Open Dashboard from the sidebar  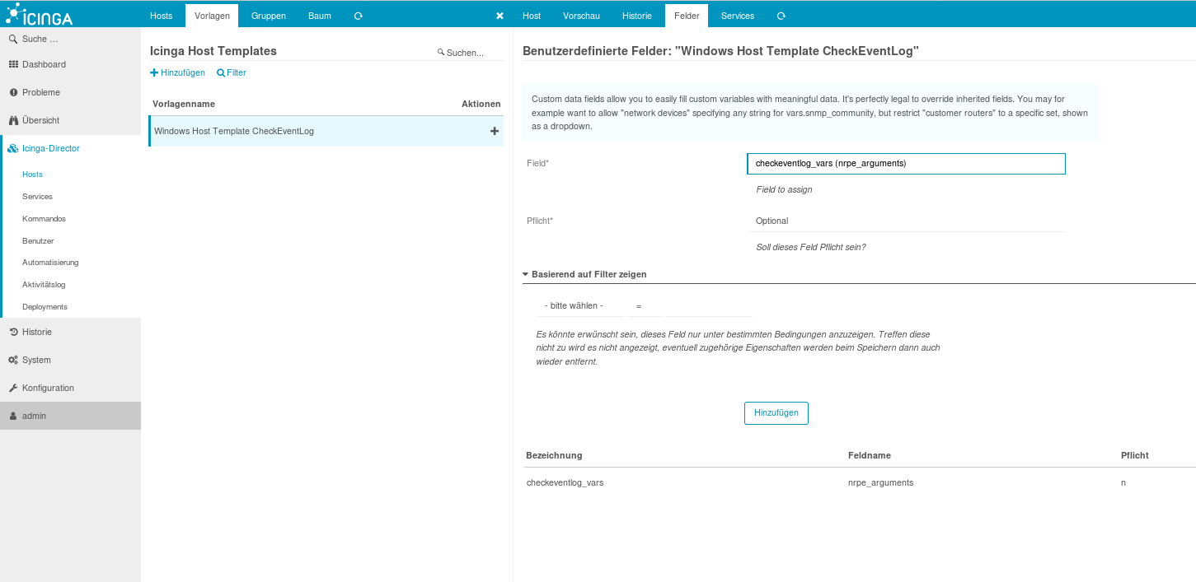click(44, 64)
